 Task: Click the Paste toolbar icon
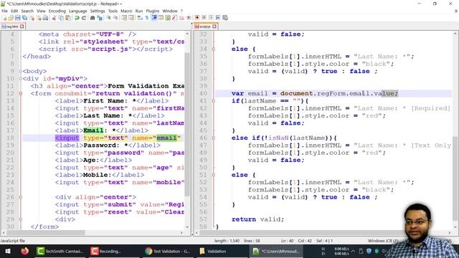68,18
